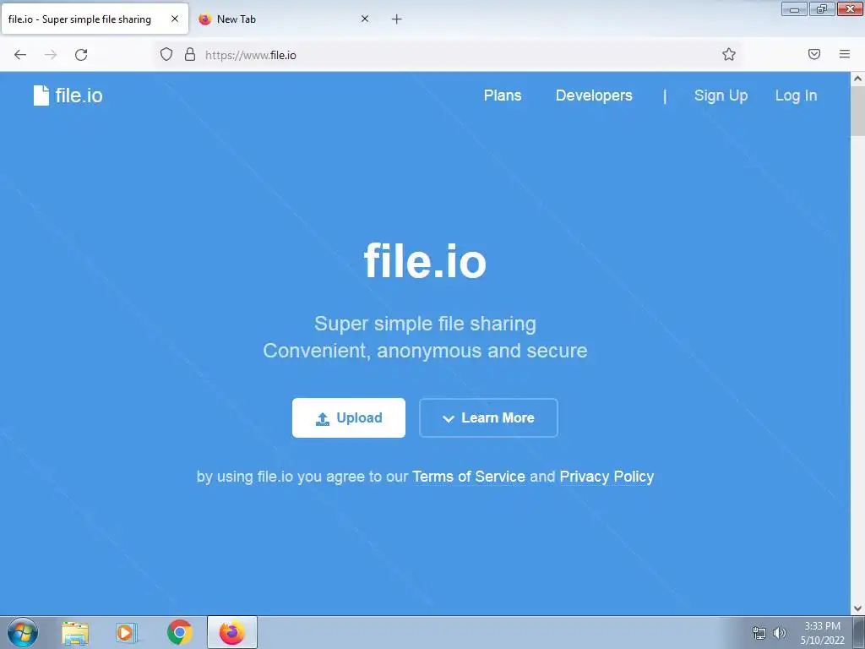The image size is (865, 649).
Task: Open a new tab with the plus button
Action: (397, 19)
